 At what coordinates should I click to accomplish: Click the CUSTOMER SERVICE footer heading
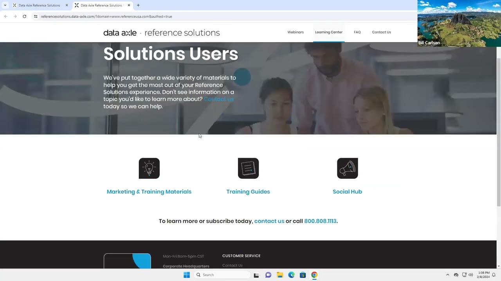click(x=241, y=256)
